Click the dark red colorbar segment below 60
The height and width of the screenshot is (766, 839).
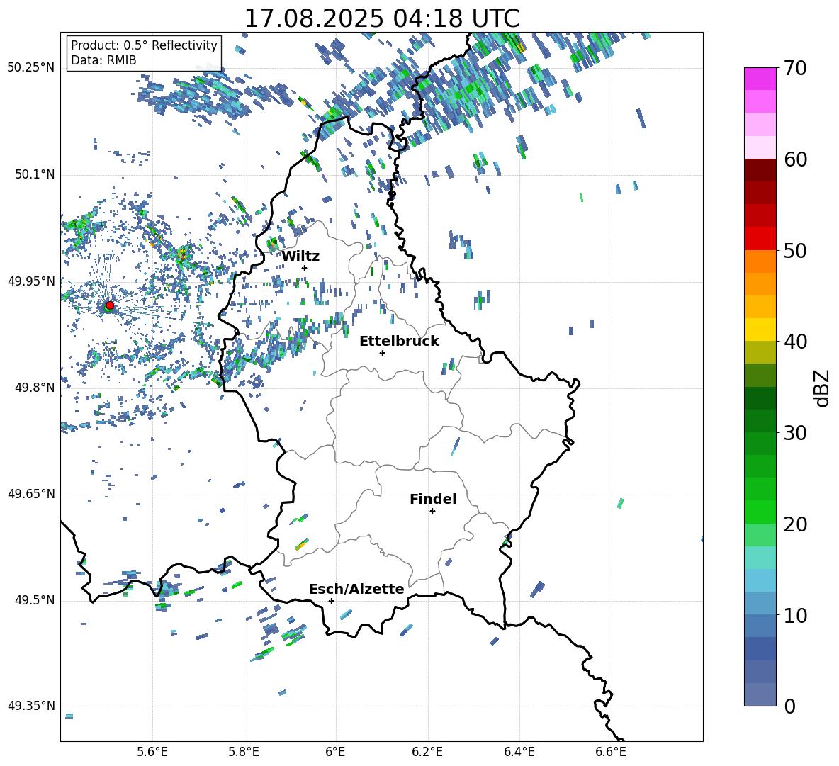click(x=760, y=171)
